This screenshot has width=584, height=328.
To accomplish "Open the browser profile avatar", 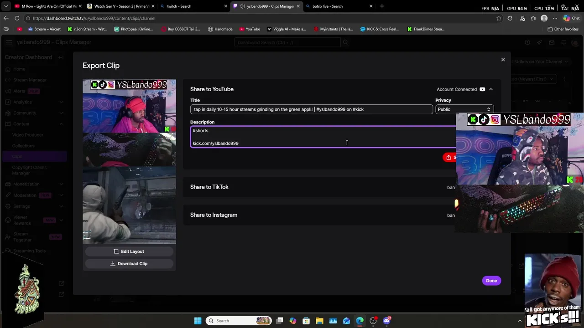I will click(x=544, y=18).
